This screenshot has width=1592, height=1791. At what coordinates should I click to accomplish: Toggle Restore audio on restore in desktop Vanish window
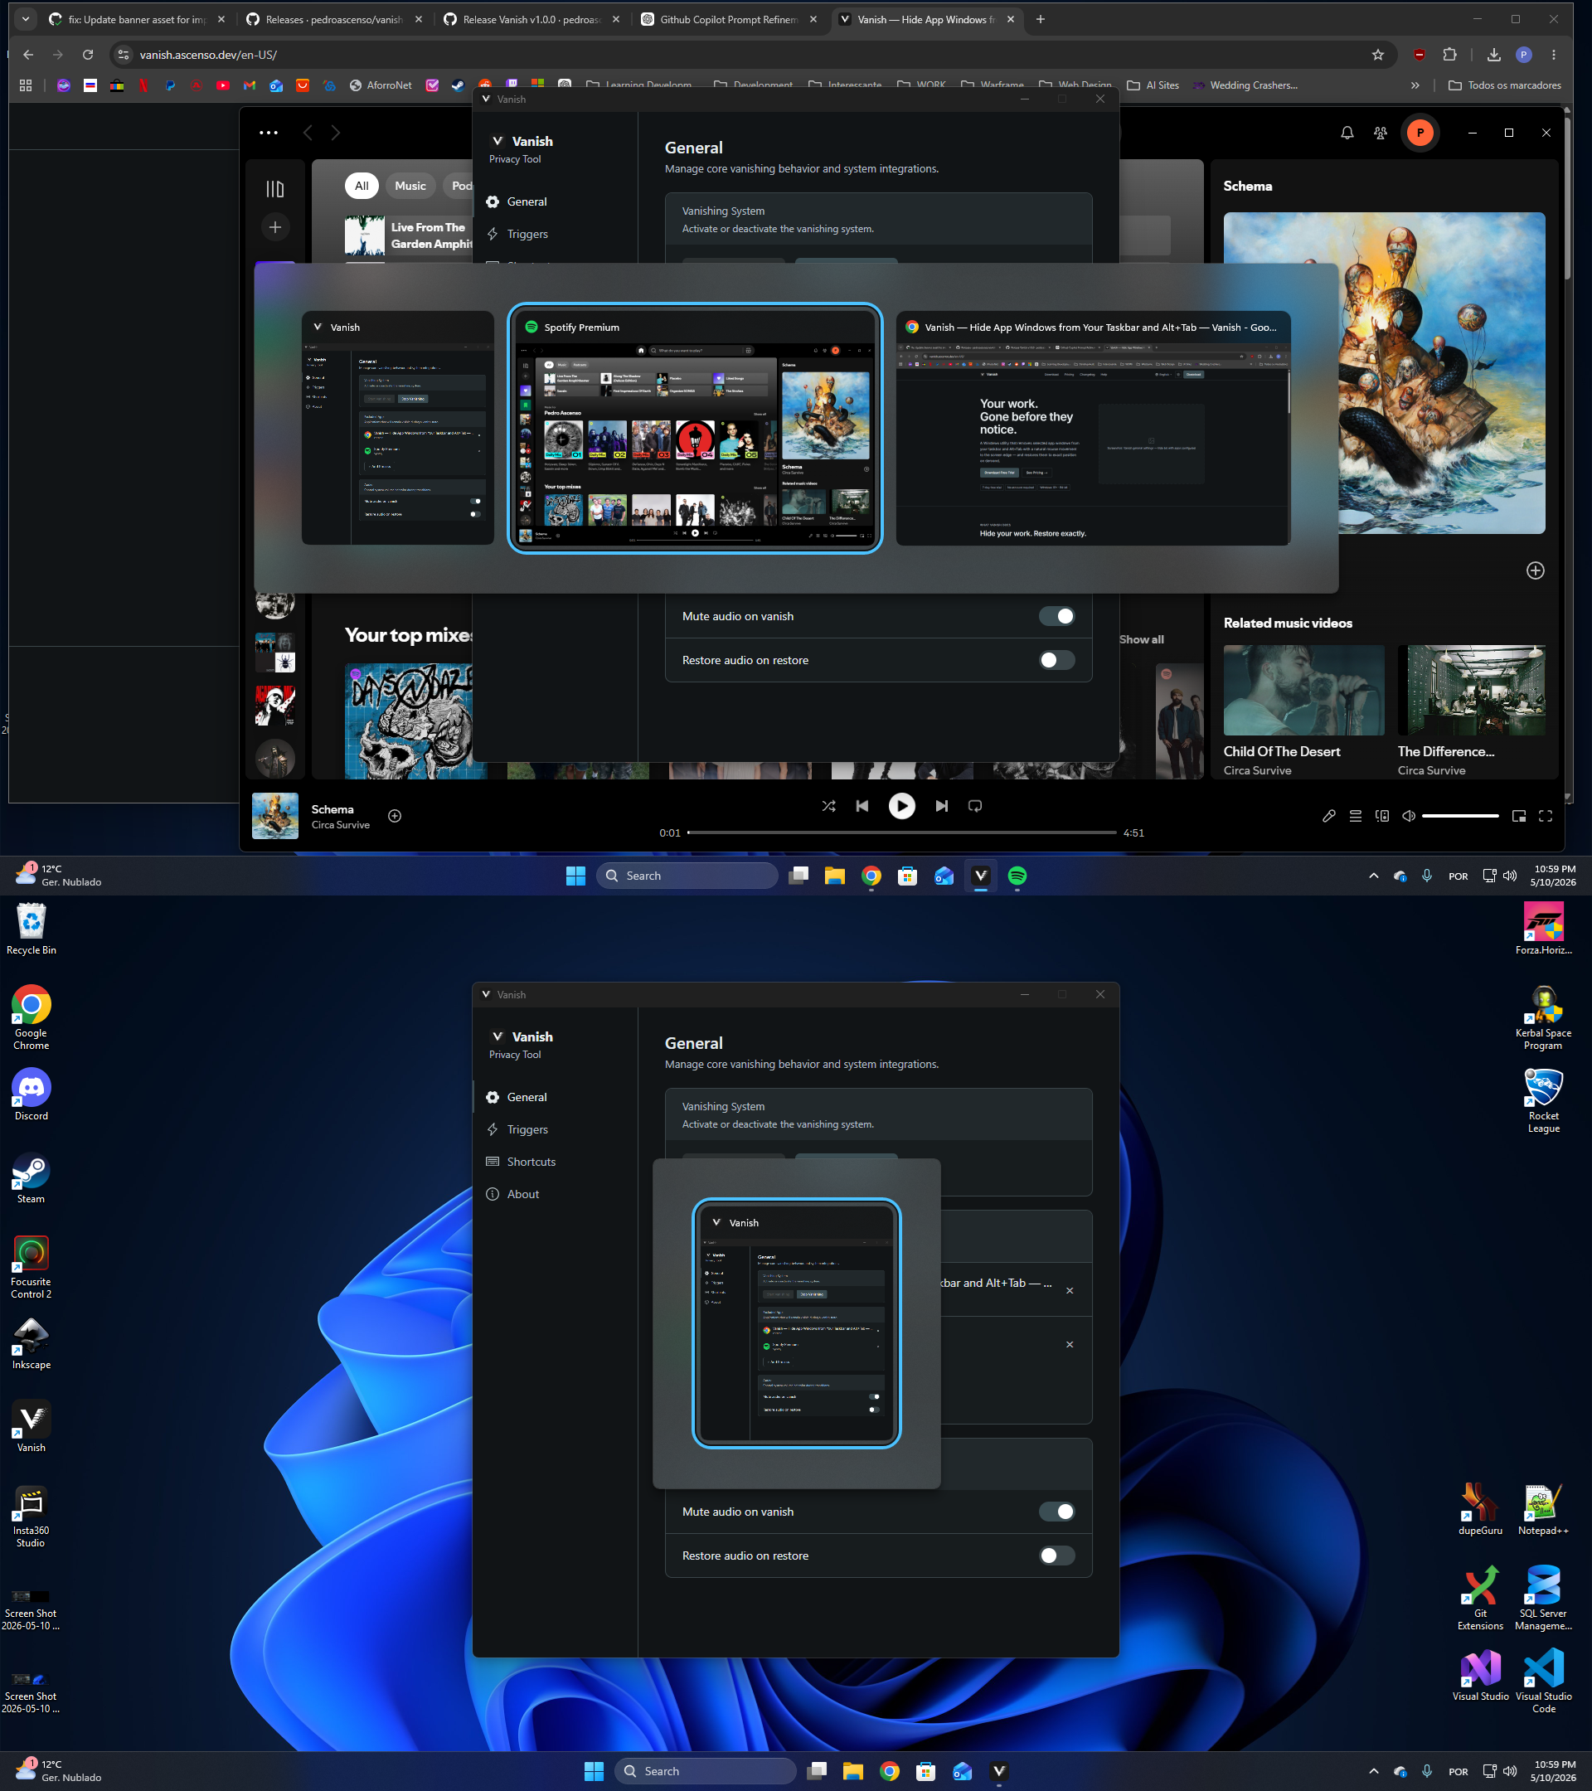click(x=1056, y=1556)
